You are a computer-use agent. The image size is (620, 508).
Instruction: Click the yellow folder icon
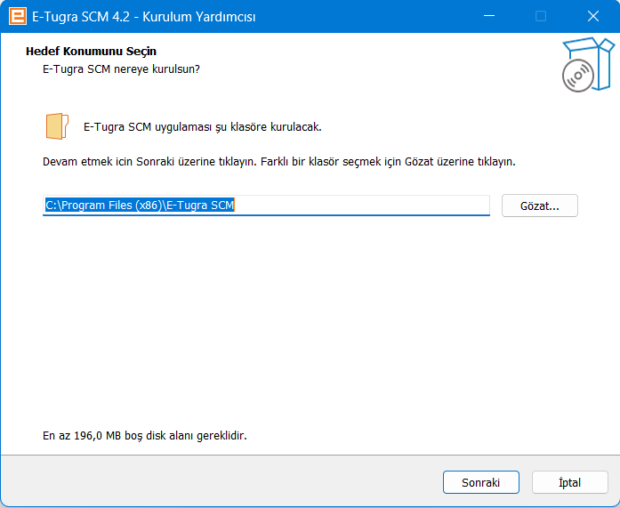pyautogui.click(x=56, y=126)
